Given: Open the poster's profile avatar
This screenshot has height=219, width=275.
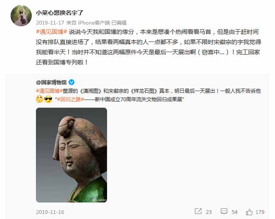Looking at the screenshot, I should tap(21, 16).
